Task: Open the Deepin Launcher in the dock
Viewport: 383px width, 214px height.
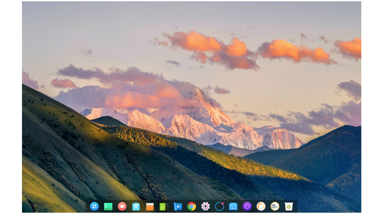Action: point(94,206)
